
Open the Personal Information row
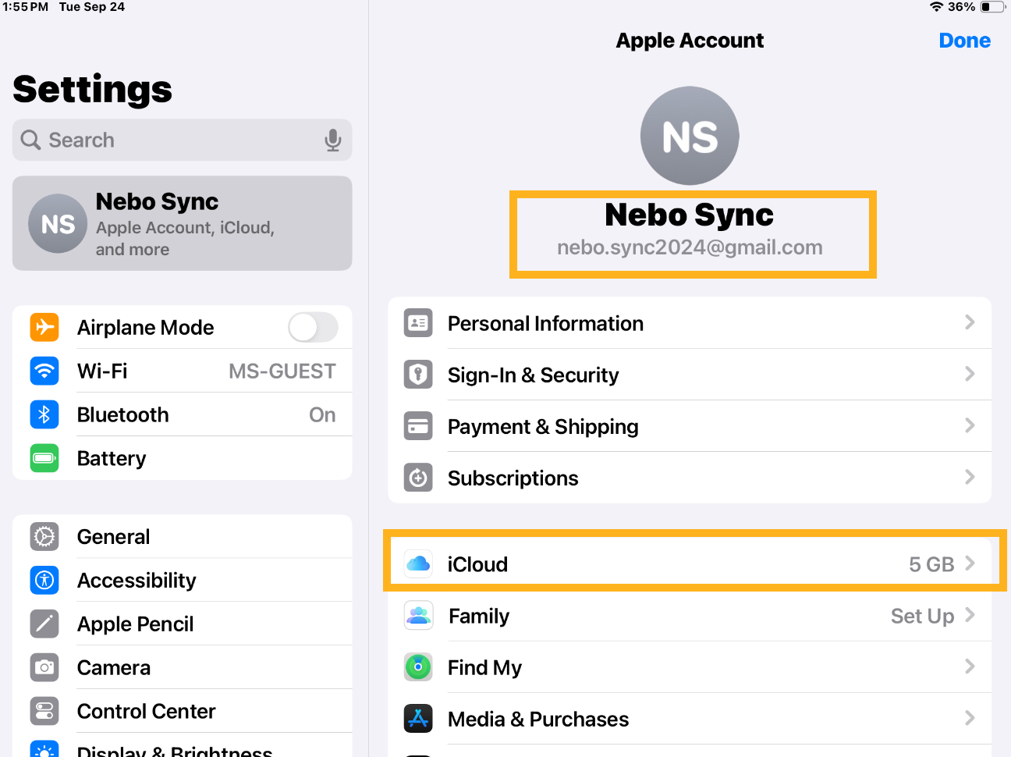coord(690,323)
